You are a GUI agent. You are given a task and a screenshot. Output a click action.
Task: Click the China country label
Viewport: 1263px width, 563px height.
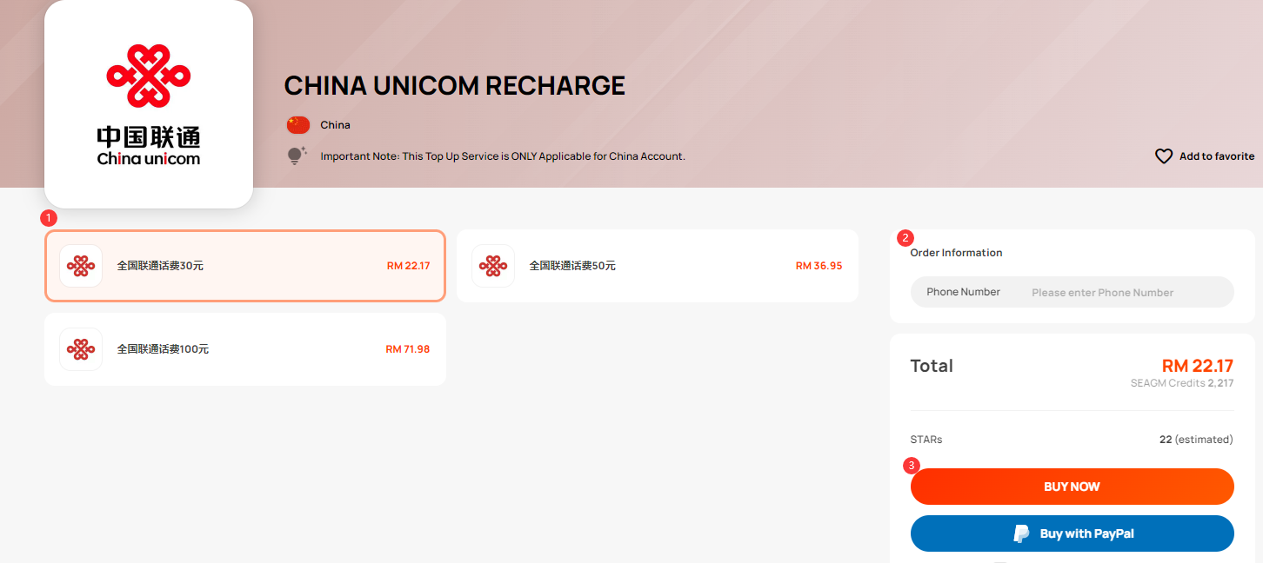coord(335,125)
